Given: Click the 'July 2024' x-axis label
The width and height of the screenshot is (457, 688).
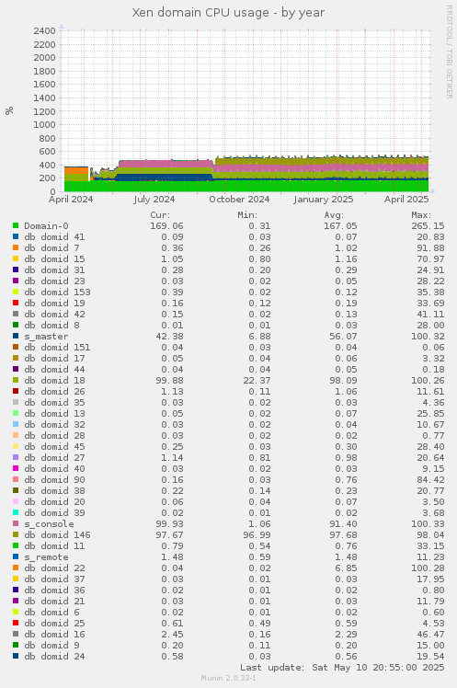Looking at the screenshot, I should 154,200.
